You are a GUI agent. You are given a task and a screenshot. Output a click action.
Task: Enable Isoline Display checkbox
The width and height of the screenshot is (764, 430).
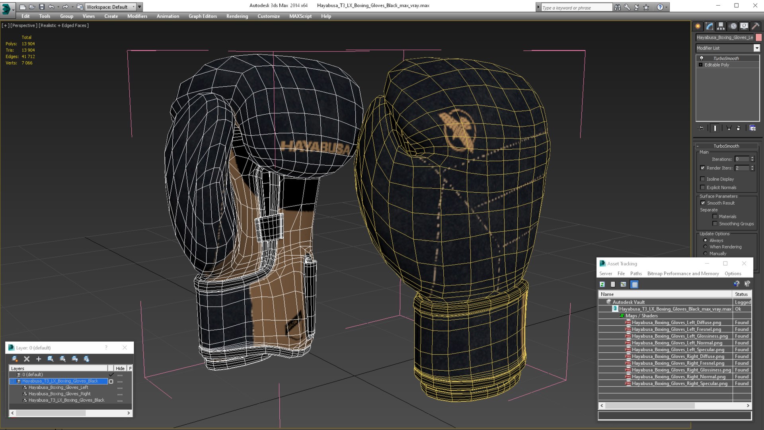(x=702, y=179)
